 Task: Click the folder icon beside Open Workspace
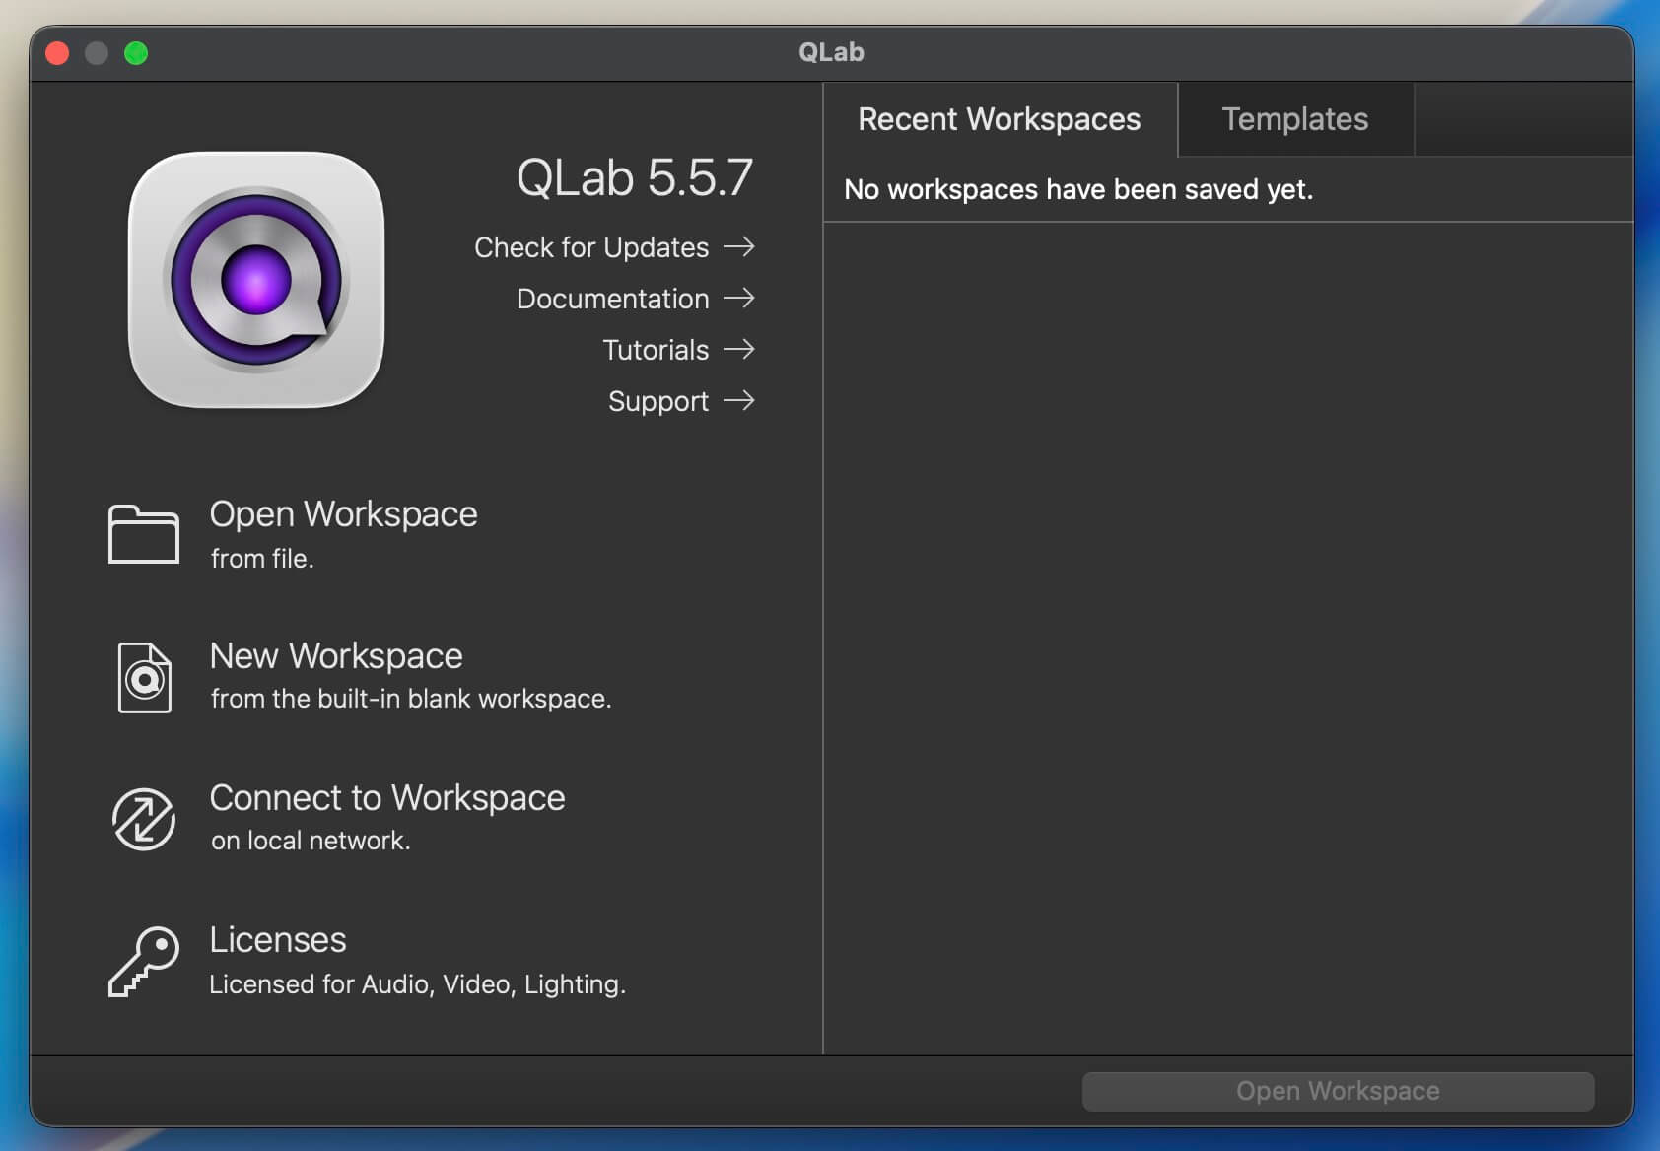[144, 534]
